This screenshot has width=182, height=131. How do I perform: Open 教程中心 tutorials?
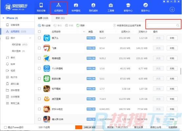point(128,8)
